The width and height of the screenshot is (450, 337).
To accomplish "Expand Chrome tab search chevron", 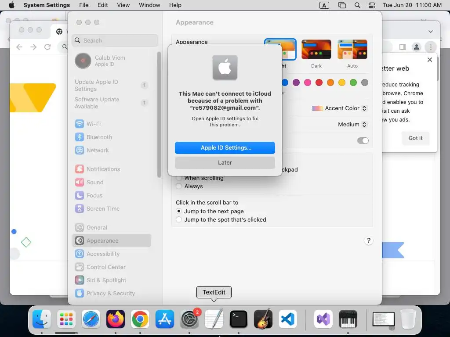I will 431,32.
